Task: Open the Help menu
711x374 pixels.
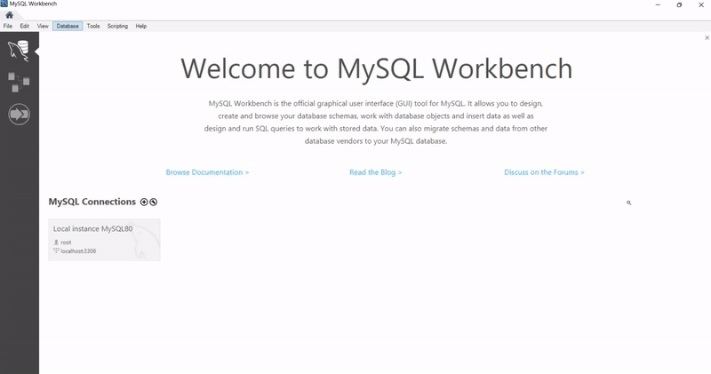Action: point(141,27)
